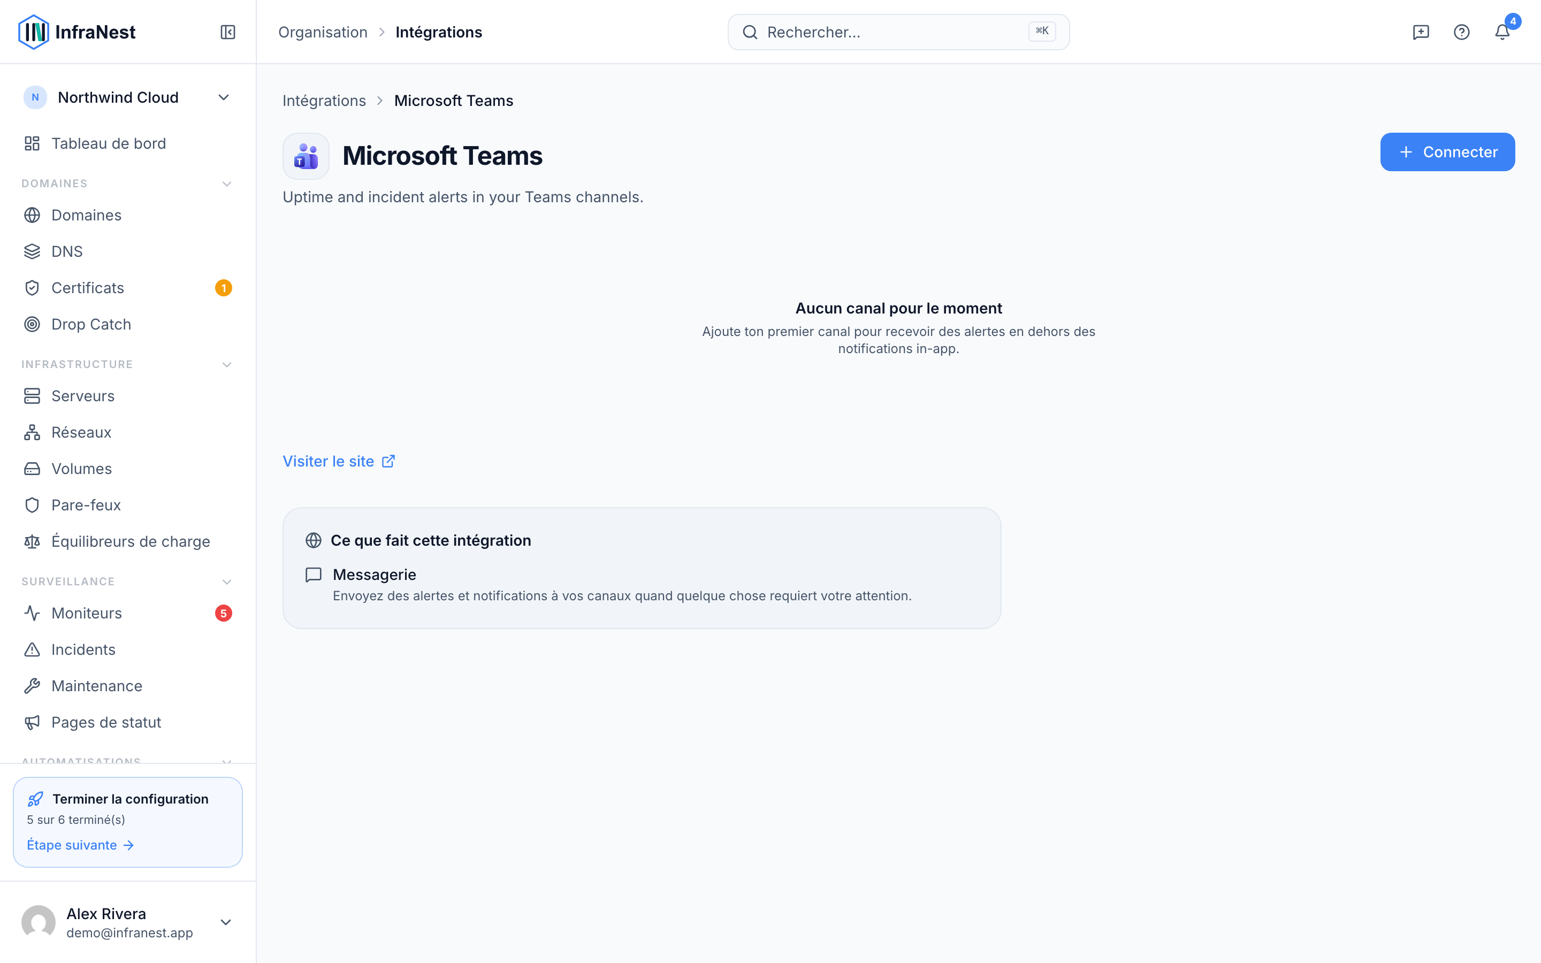Open Réseaux in the sidebar
The width and height of the screenshot is (1541, 963).
127,432
